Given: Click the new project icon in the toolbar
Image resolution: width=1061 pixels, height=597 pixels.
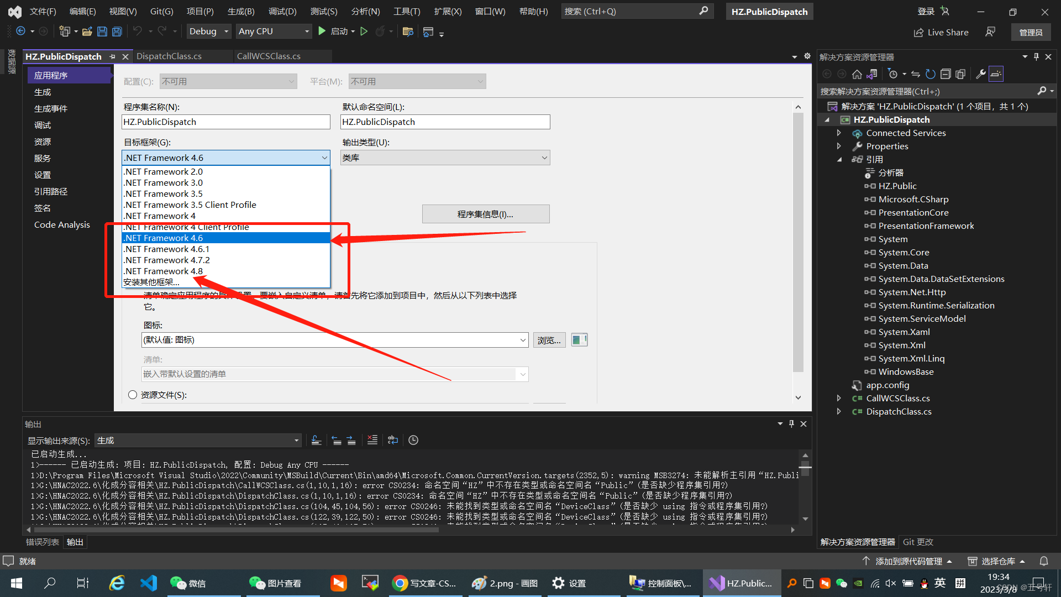Looking at the screenshot, I should coord(65,32).
